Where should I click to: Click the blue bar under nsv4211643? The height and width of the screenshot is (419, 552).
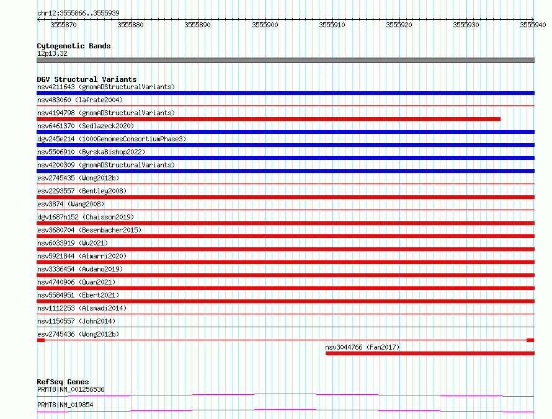pos(285,93)
